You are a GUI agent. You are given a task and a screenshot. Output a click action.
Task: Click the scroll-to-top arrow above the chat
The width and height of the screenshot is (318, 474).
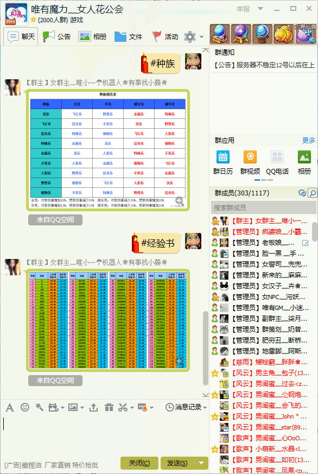206,50
